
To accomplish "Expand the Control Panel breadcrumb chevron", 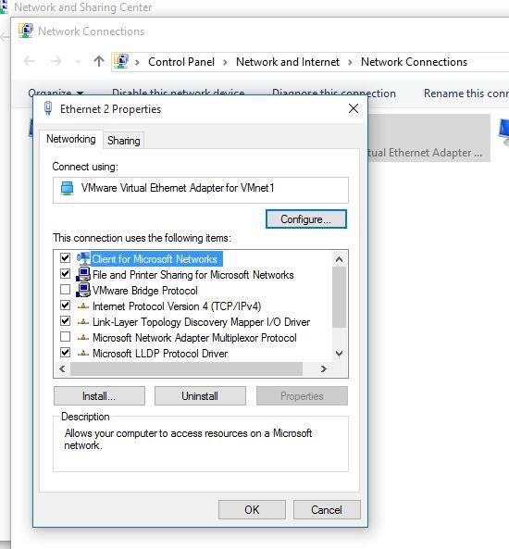I will point(225,62).
